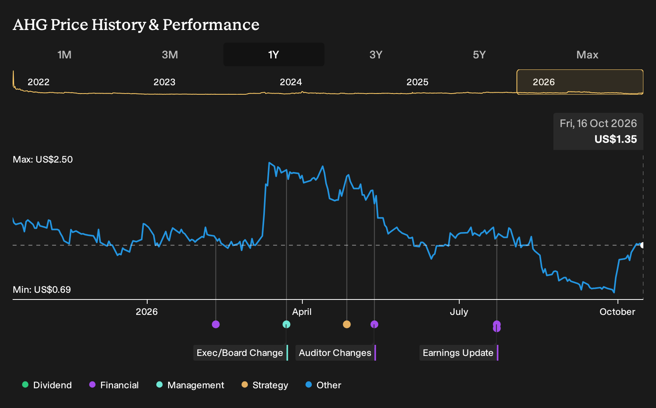Click the US$1.35 price tooltip
Image resolution: width=656 pixels, height=408 pixels.
click(x=598, y=131)
